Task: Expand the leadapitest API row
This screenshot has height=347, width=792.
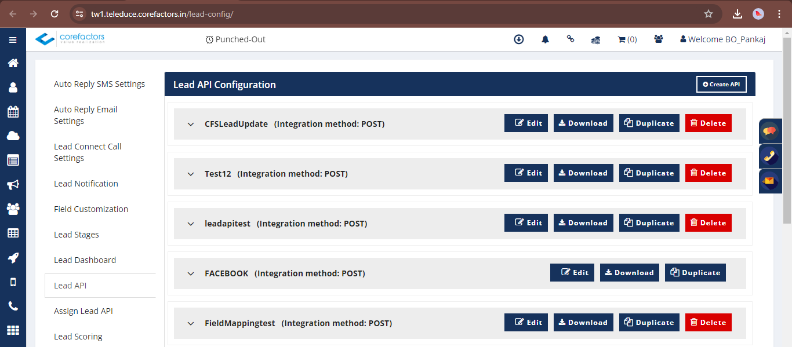Action: [x=191, y=224]
